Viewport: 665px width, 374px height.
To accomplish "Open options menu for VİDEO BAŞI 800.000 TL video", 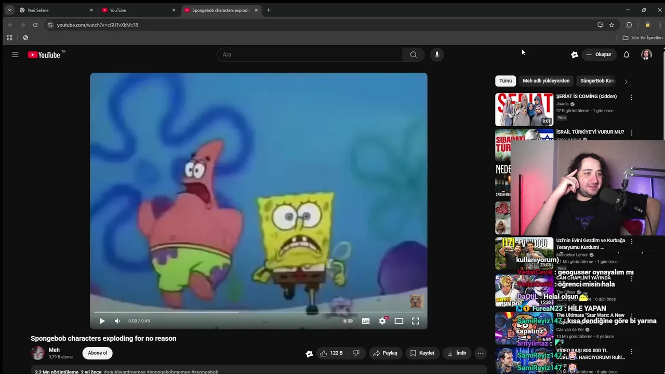I will tap(632, 352).
